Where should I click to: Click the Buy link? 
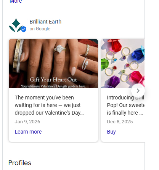point(111,132)
